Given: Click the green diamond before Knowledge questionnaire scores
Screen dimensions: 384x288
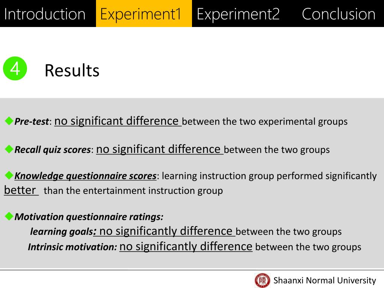Looking at the screenshot, I should click(9, 175).
